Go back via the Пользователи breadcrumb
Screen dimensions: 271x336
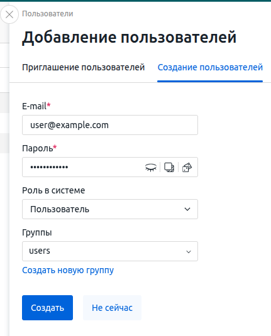pos(48,14)
